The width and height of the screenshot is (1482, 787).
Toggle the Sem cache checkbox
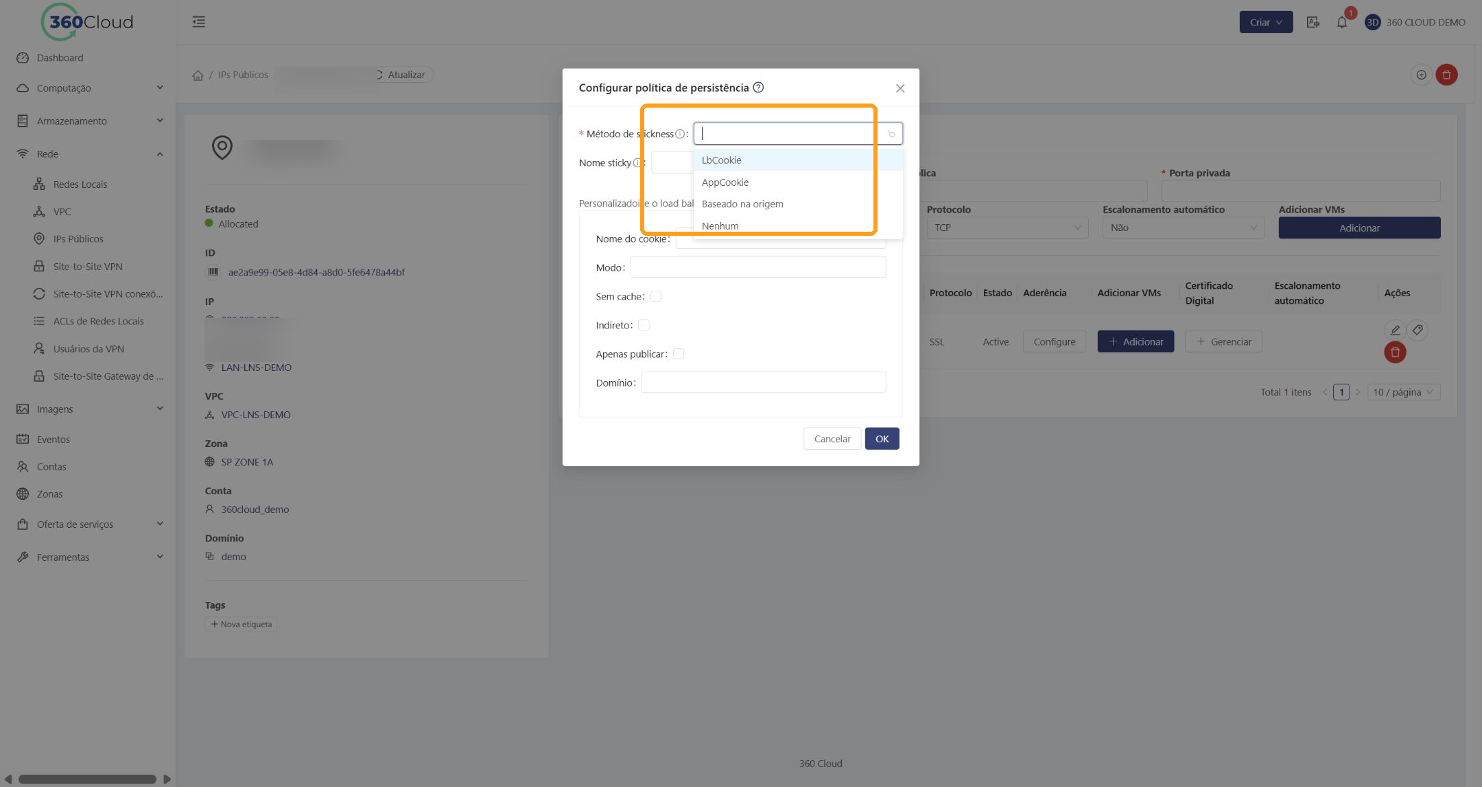[x=656, y=297]
